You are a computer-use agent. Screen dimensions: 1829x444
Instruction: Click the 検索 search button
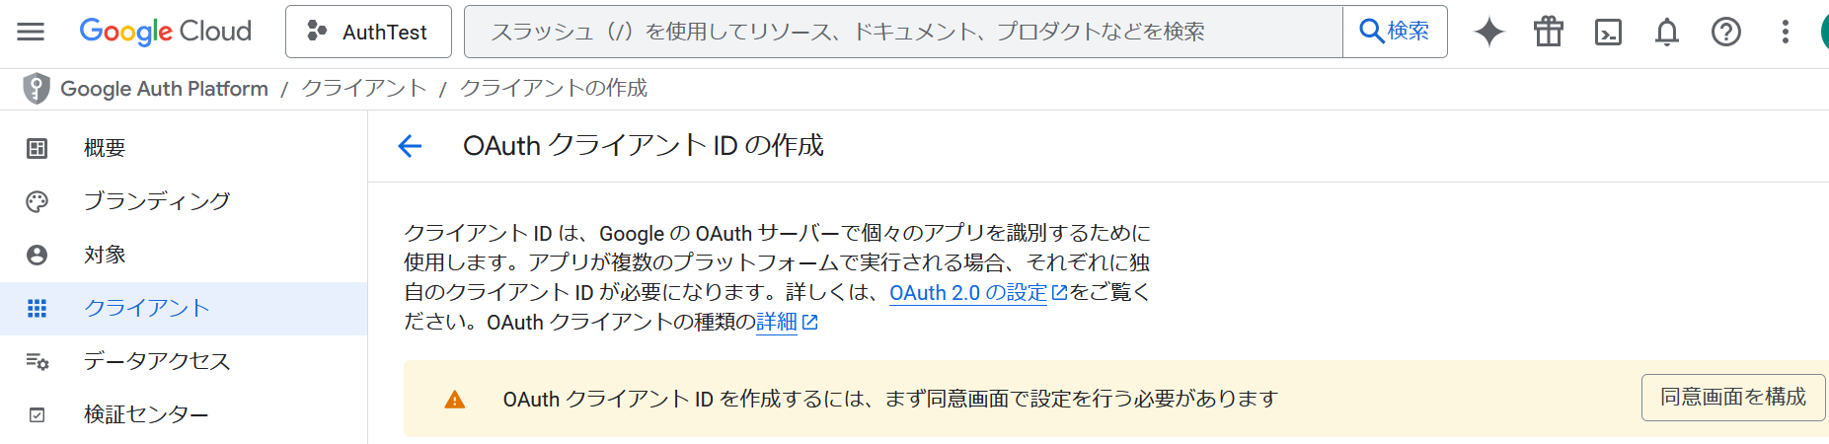tap(1395, 32)
